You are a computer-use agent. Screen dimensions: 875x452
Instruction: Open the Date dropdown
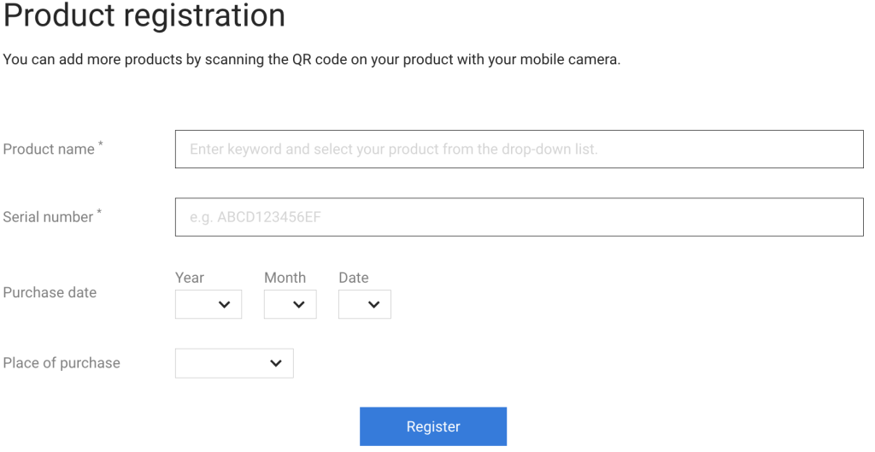(364, 304)
